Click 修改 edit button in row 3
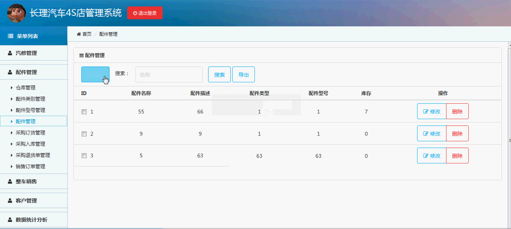 432,155
